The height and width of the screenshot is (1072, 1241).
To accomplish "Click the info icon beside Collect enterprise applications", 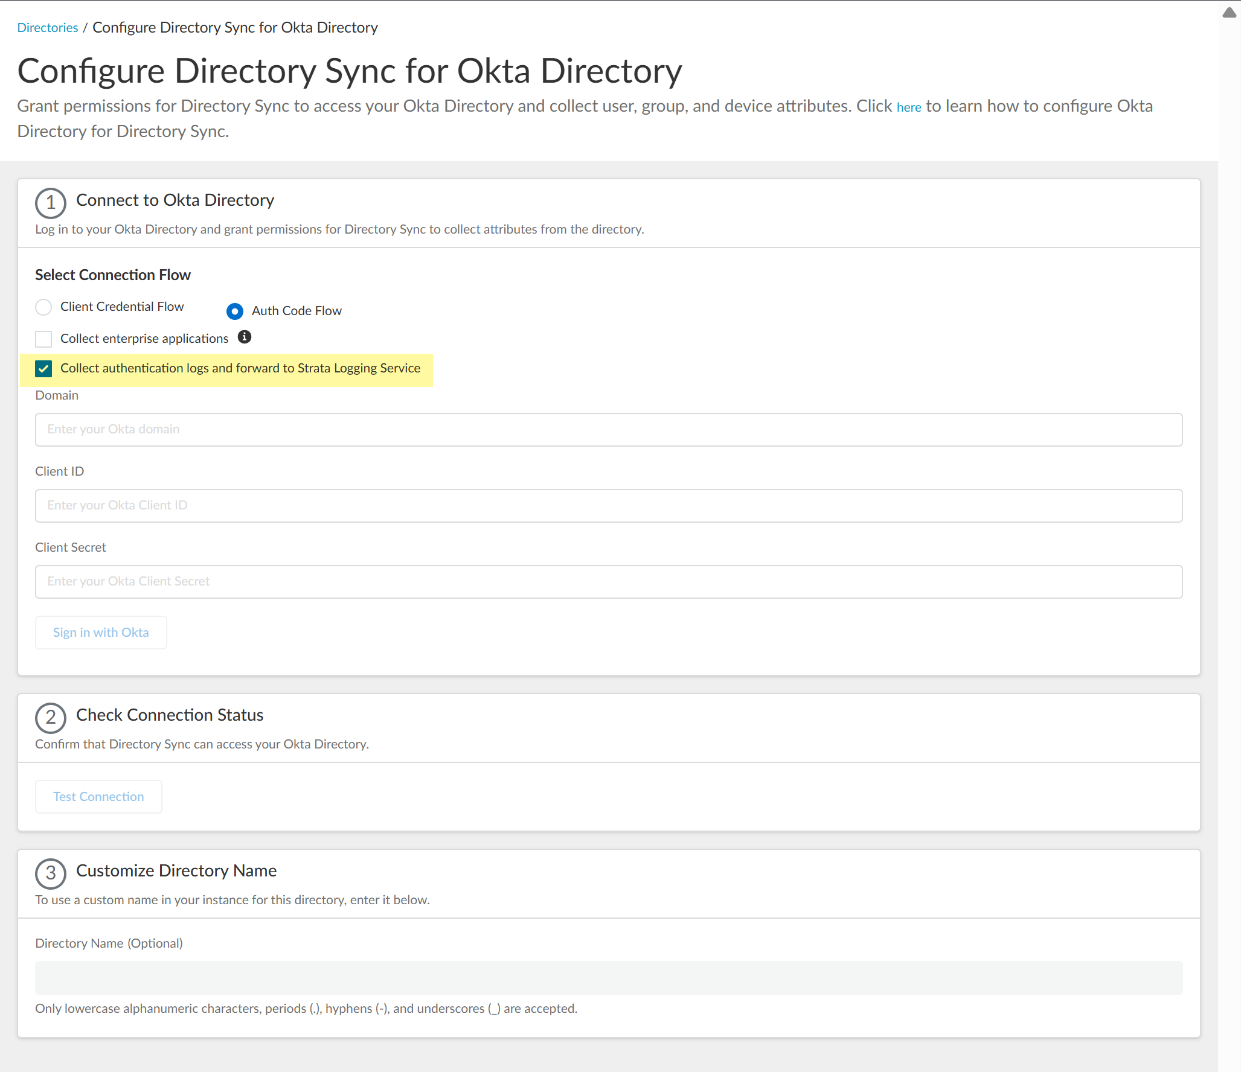I will [x=244, y=337].
